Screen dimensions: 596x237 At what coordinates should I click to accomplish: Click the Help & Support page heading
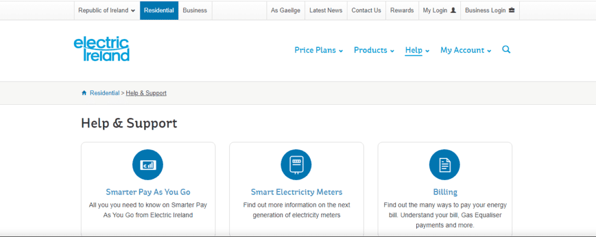129,123
